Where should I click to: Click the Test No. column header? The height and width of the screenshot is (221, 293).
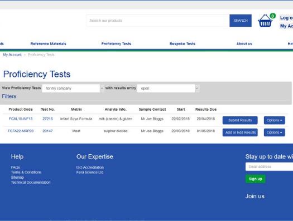(x=48, y=109)
